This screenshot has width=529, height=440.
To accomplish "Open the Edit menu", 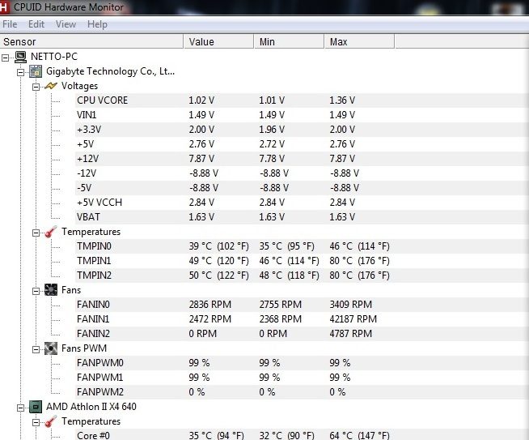I will pyautogui.click(x=36, y=24).
